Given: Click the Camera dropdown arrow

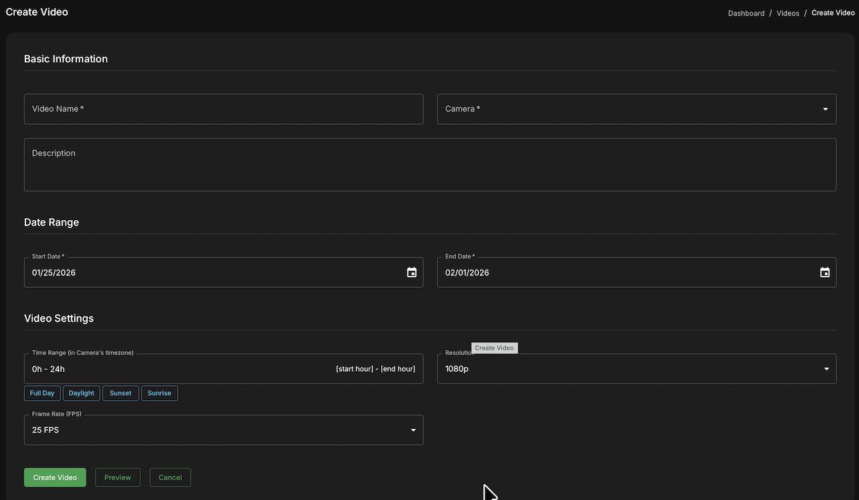Looking at the screenshot, I should coord(825,108).
